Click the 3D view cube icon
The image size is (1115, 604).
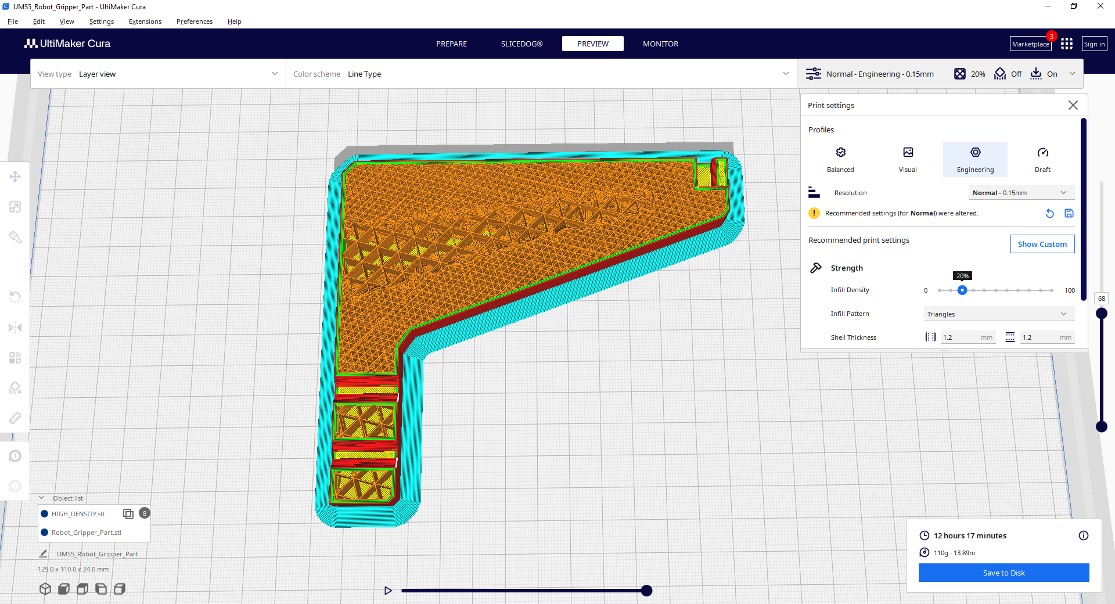[45, 589]
